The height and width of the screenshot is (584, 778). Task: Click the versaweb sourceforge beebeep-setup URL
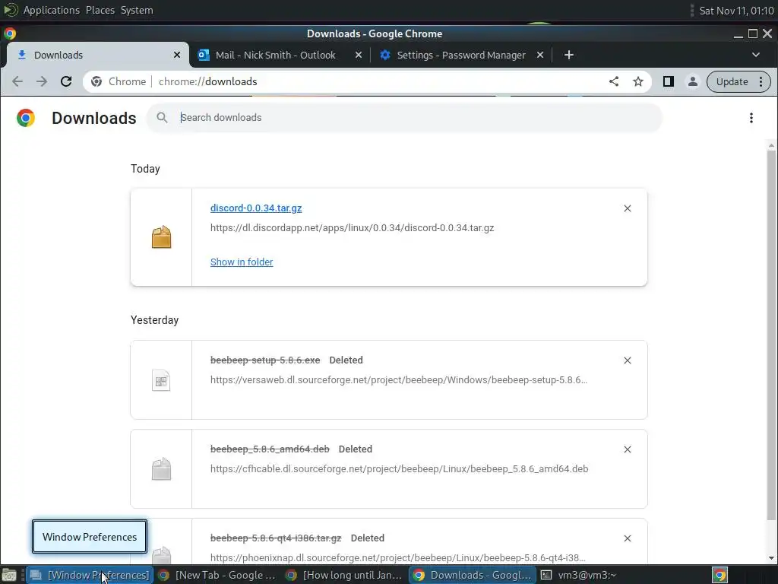[x=398, y=380]
